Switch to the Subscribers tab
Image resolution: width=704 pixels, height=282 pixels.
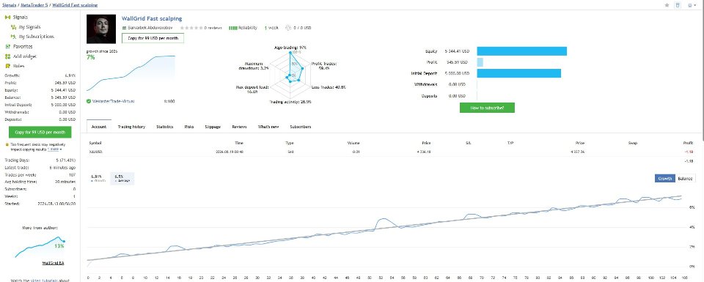pos(301,127)
